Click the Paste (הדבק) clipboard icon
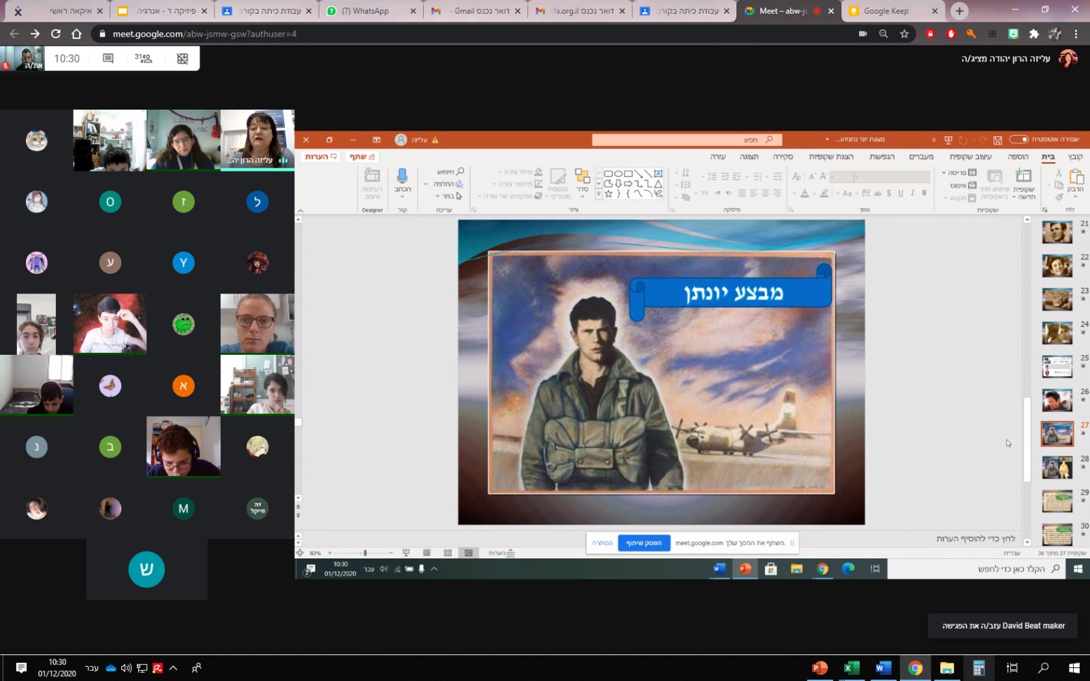1090x681 pixels. [1076, 176]
